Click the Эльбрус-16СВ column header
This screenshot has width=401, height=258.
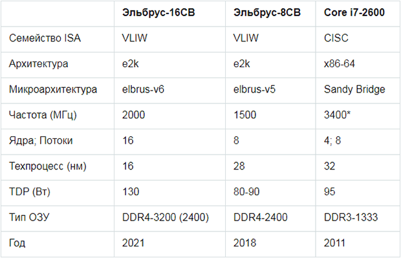(x=158, y=12)
